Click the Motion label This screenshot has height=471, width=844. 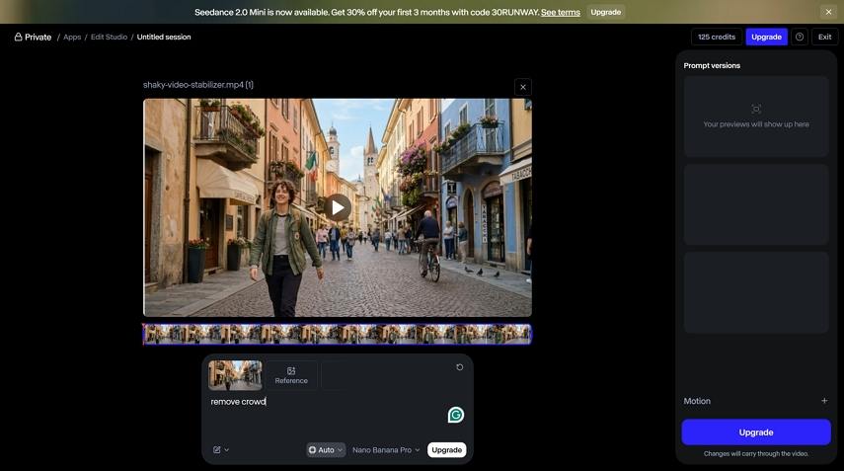[697, 401]
